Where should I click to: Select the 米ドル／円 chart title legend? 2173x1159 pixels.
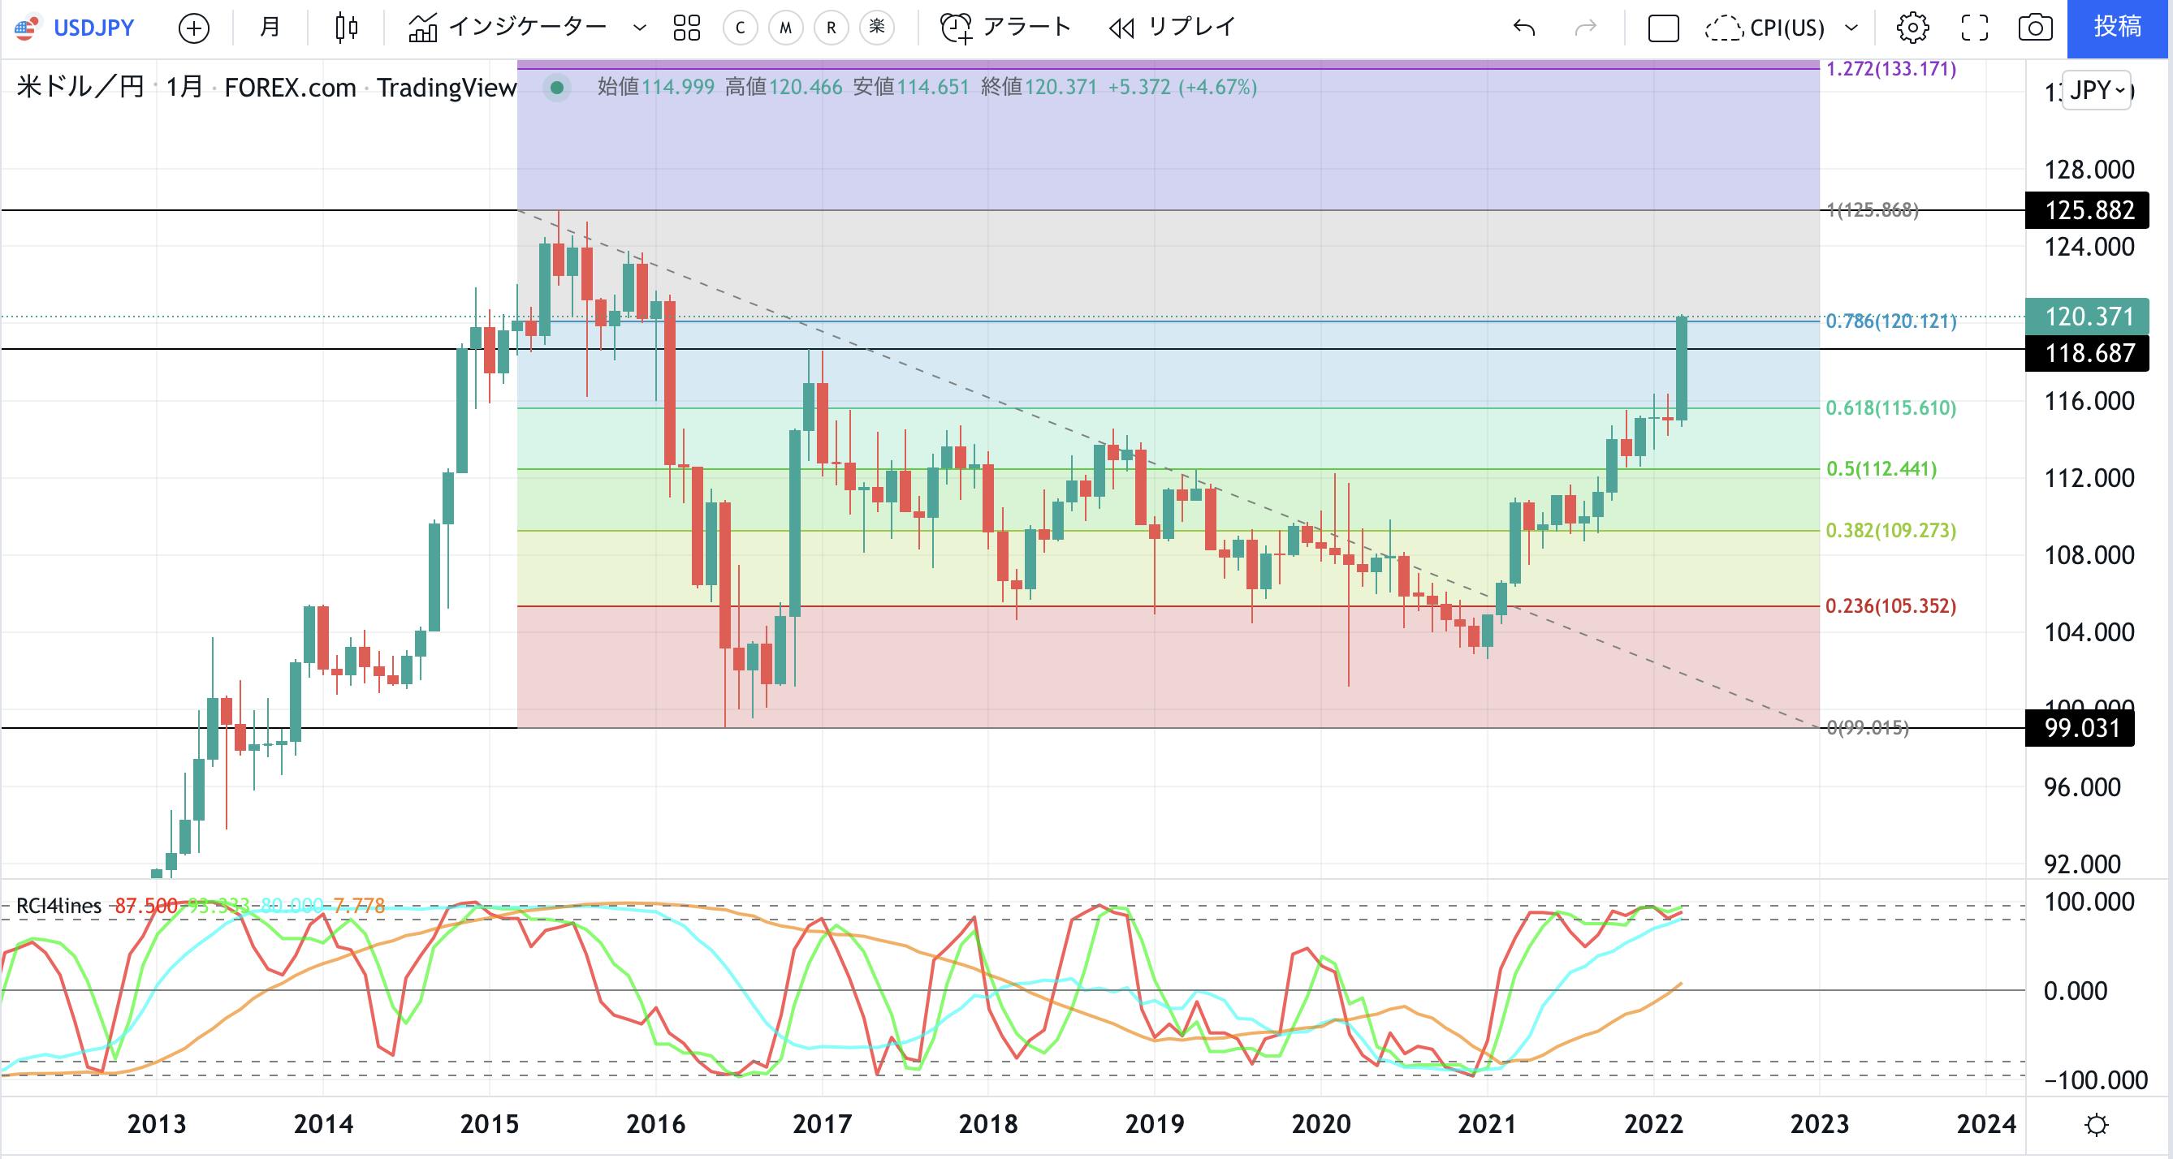tap(81, 87)
